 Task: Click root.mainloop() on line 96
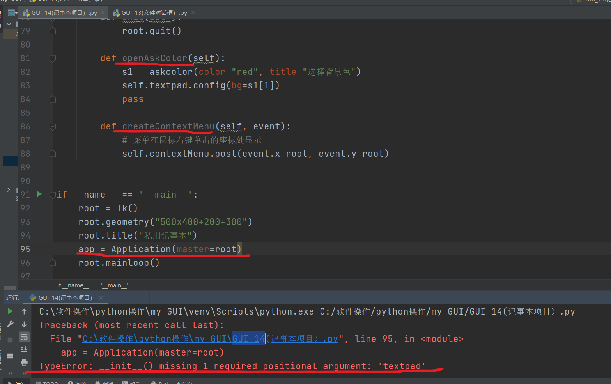coord(119,263)
